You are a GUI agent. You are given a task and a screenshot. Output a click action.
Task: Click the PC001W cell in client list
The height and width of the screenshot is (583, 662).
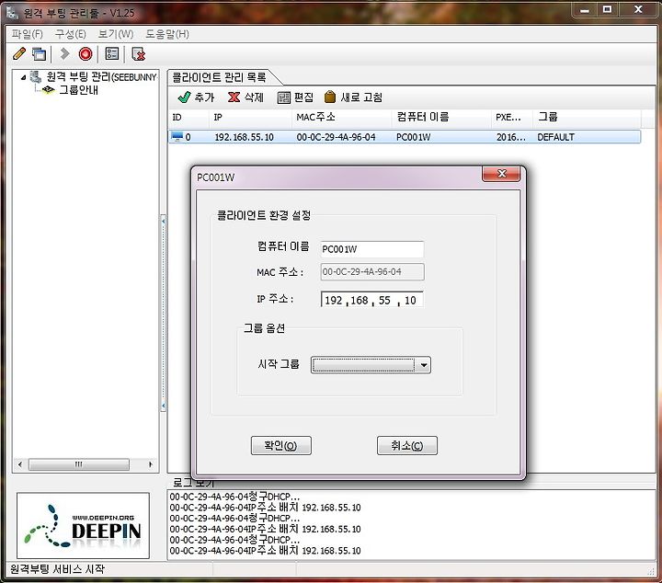pos(414,137)
